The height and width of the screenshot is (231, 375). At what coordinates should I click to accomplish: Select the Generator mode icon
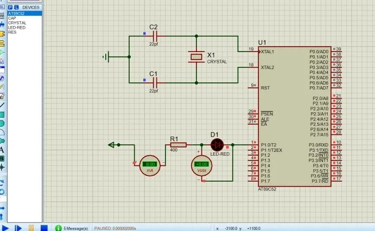[x=2, y=78]
